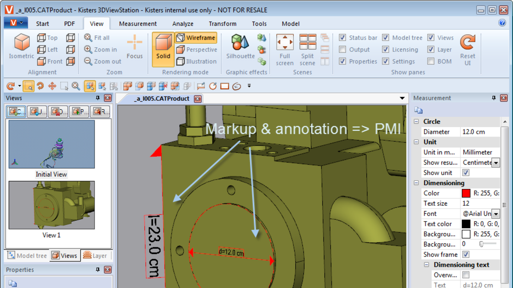The height and width of the screenshot is (288, 513).
Task: Enable Perspective rendering
Action: pos(197,50)
